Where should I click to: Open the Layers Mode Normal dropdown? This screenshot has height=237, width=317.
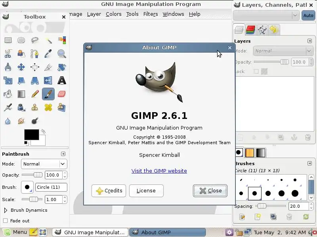tap(283, 51)
